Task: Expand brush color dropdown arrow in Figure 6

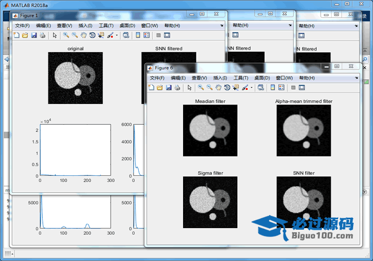Action: click(x=251, y=88)
